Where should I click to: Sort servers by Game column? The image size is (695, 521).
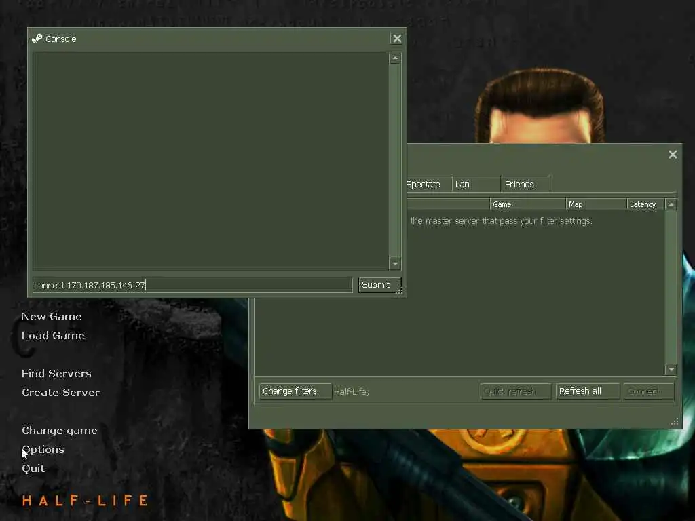point(527,204)
